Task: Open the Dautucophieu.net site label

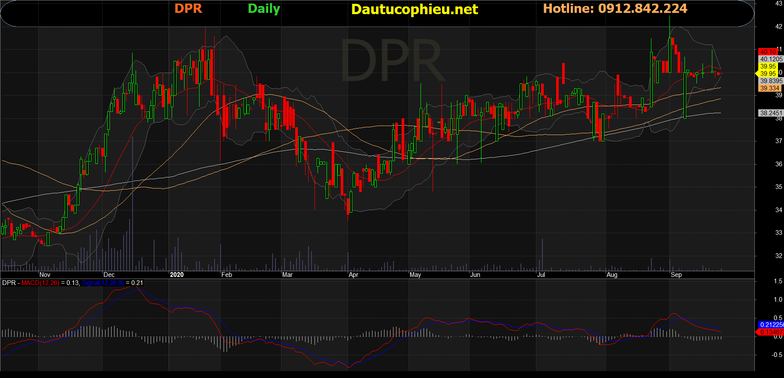Action: [x=415, y=9]
